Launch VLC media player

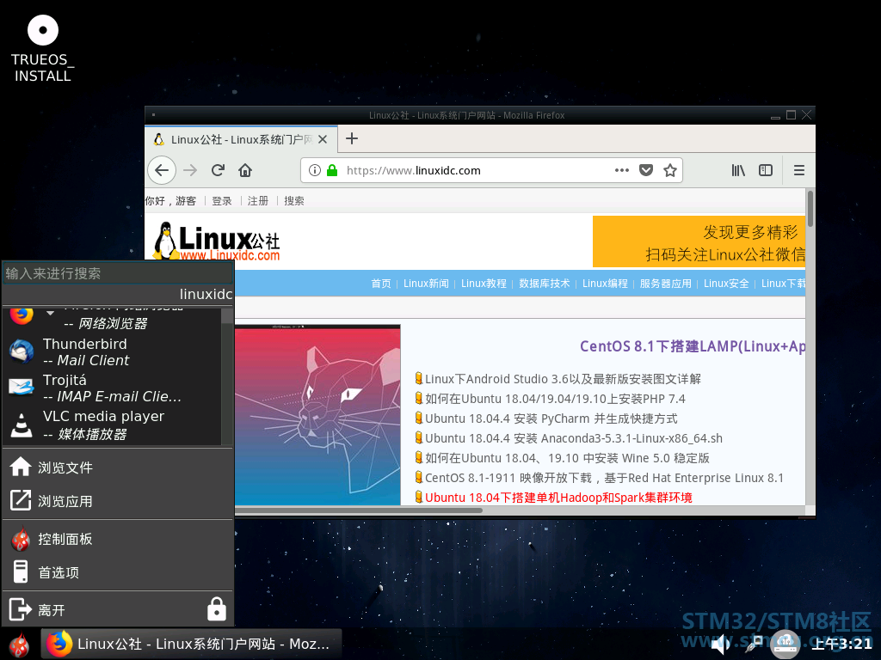(x=113, y=425)
